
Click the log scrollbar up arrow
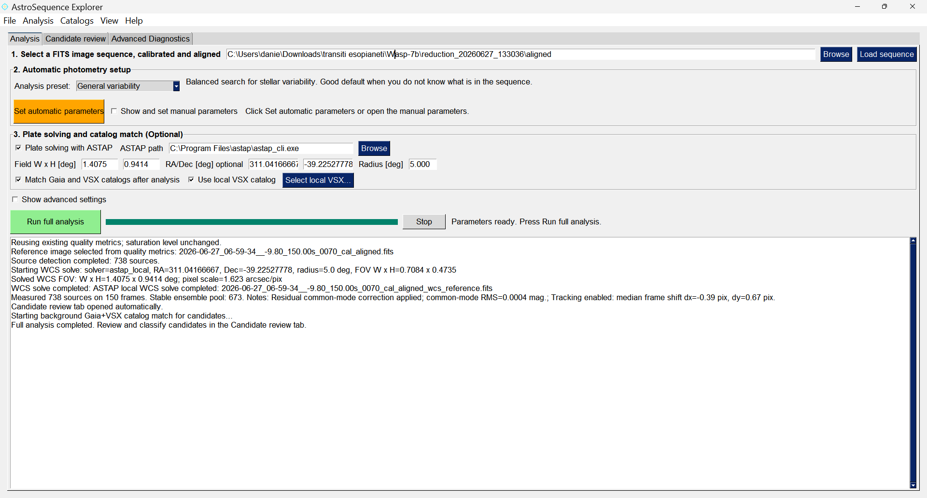click(913, 240)
